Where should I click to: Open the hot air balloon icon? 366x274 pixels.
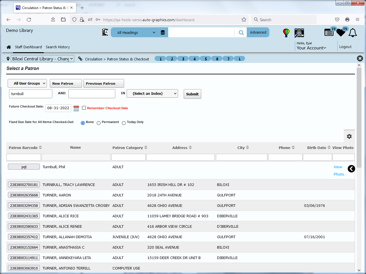pyautogui.click(x=286, y=33)
